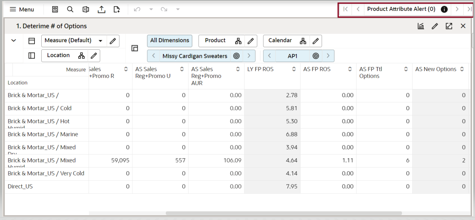Screen dimensions: 475x220
Task: Open the main Menu
Action: pos(22,10)
